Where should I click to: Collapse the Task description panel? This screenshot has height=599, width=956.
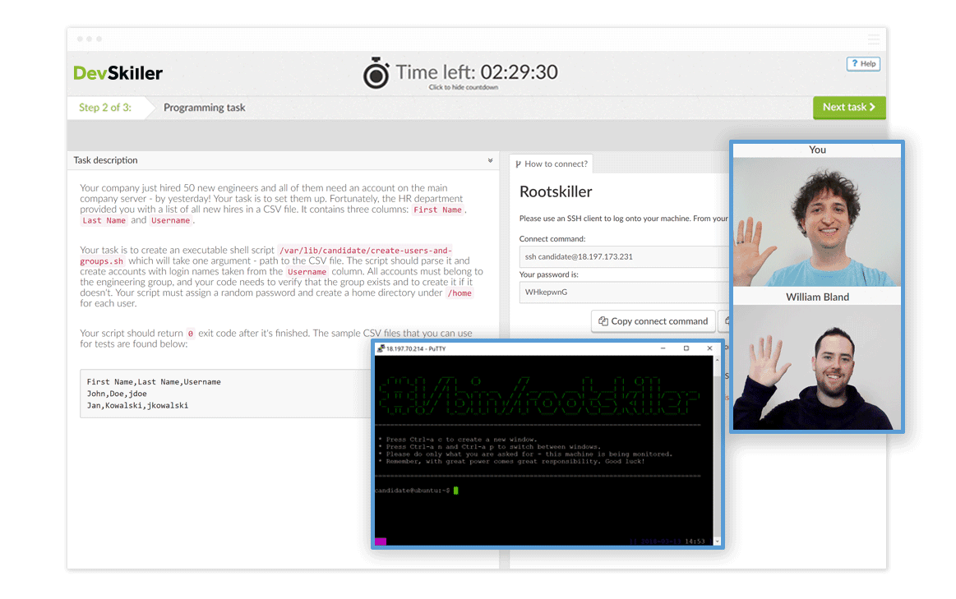coord(491,160)
